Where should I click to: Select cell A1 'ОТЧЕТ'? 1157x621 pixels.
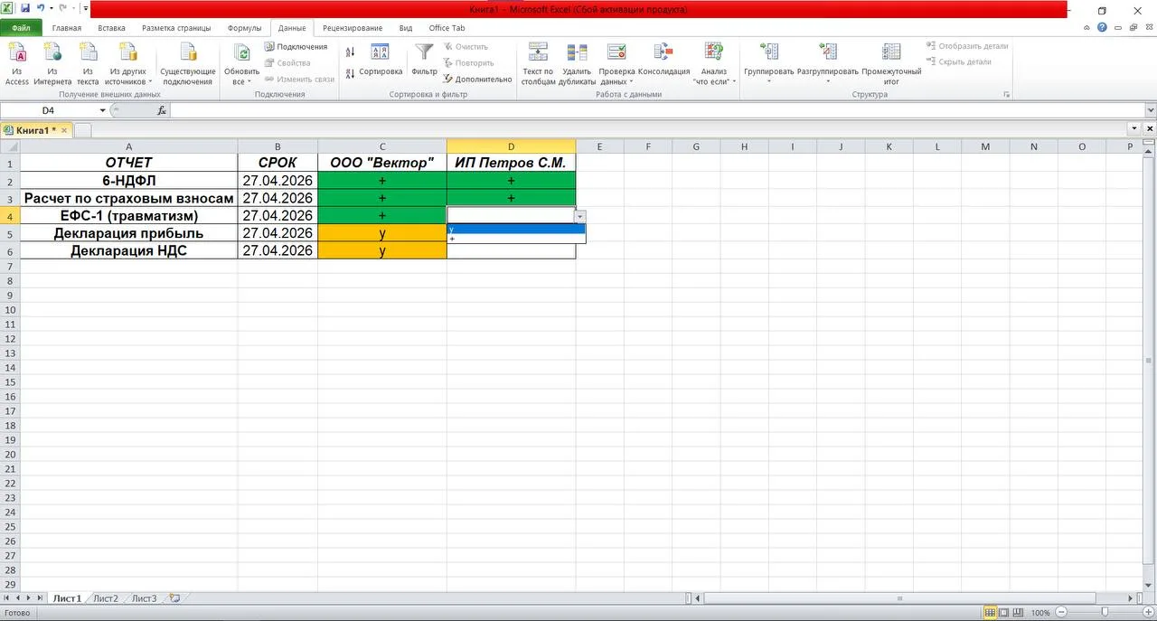pyautogui.click(x=129, y=163)
